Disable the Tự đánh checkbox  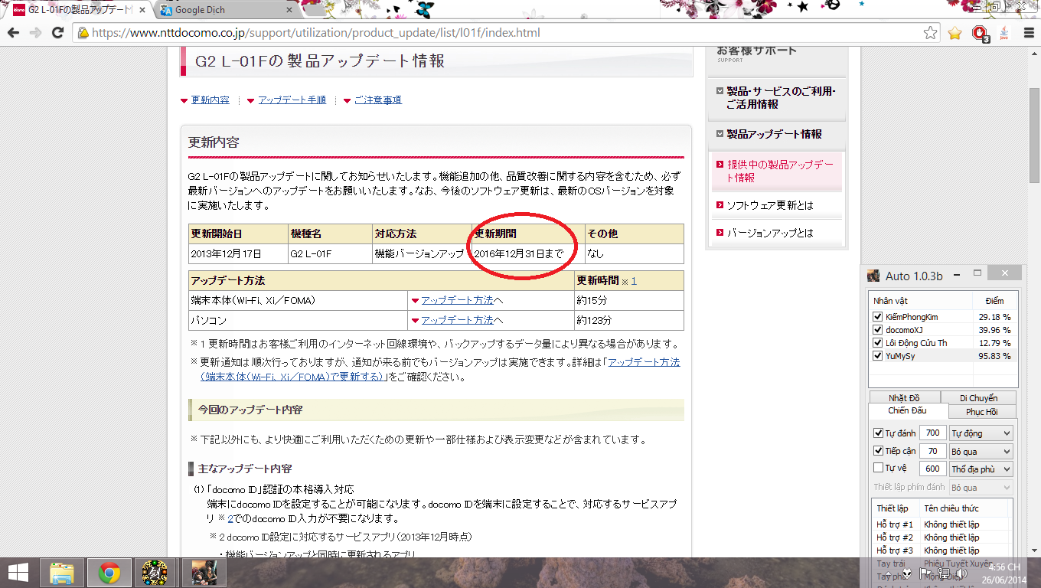coord(879,433)
